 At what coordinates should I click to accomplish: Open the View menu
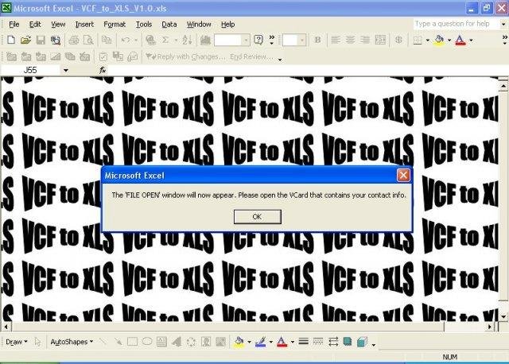58,25
